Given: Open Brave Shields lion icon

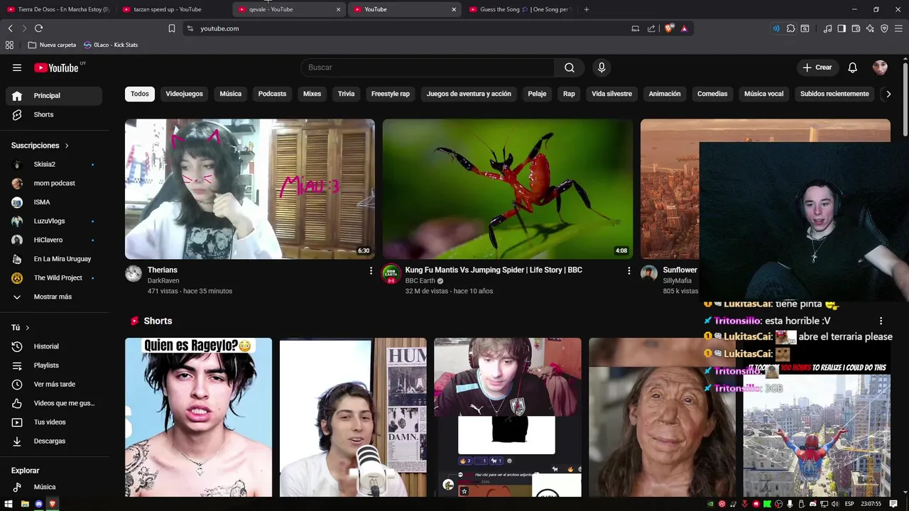Looking at the screenshot, I should pyautogui.click(x=669, y=28).
